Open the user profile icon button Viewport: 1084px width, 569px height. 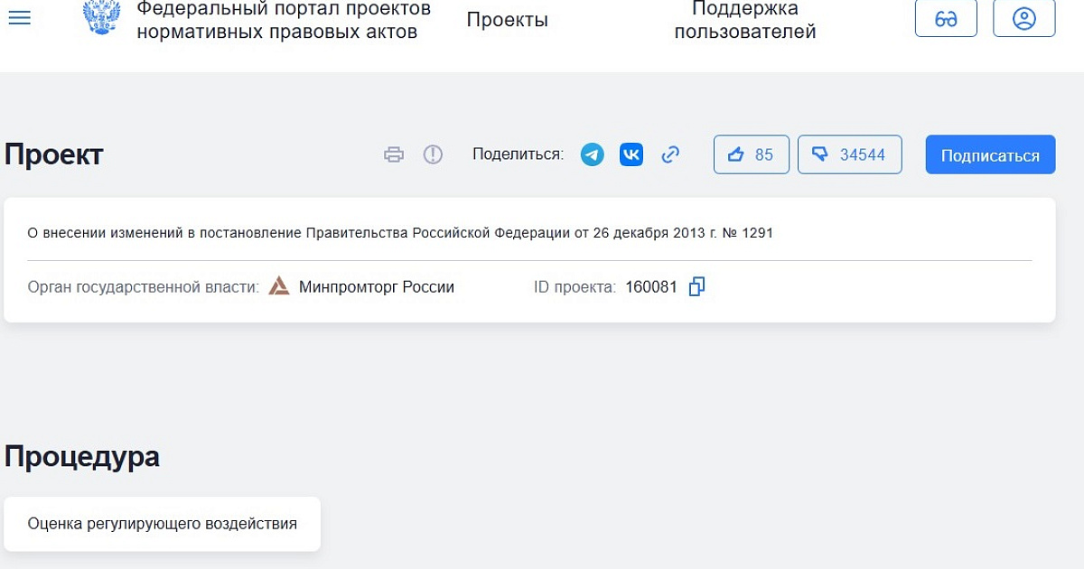pyautogui.click(x=1024, y=19)
